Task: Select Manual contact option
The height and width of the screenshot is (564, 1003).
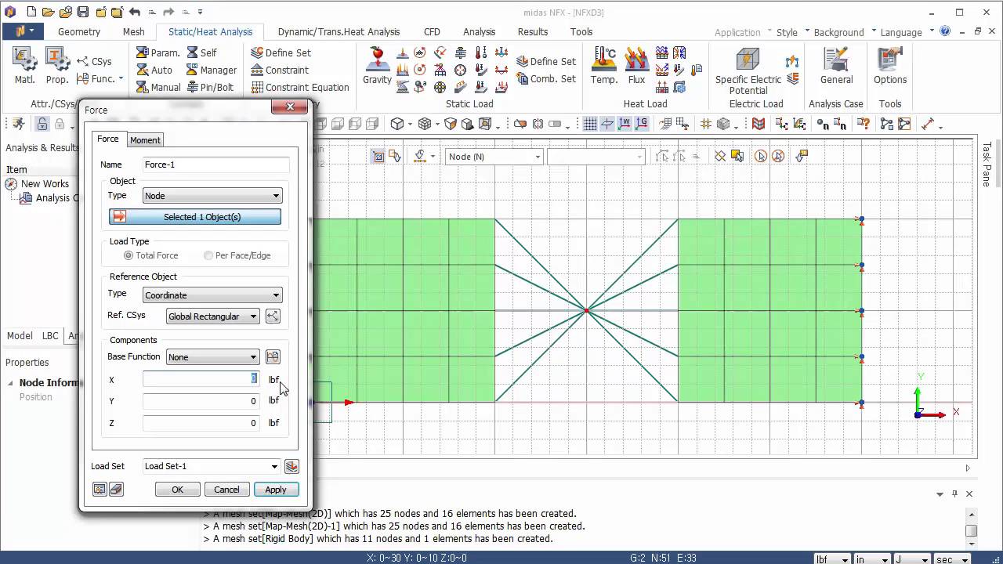Action: pyautogui.click(x=158, y=87)
